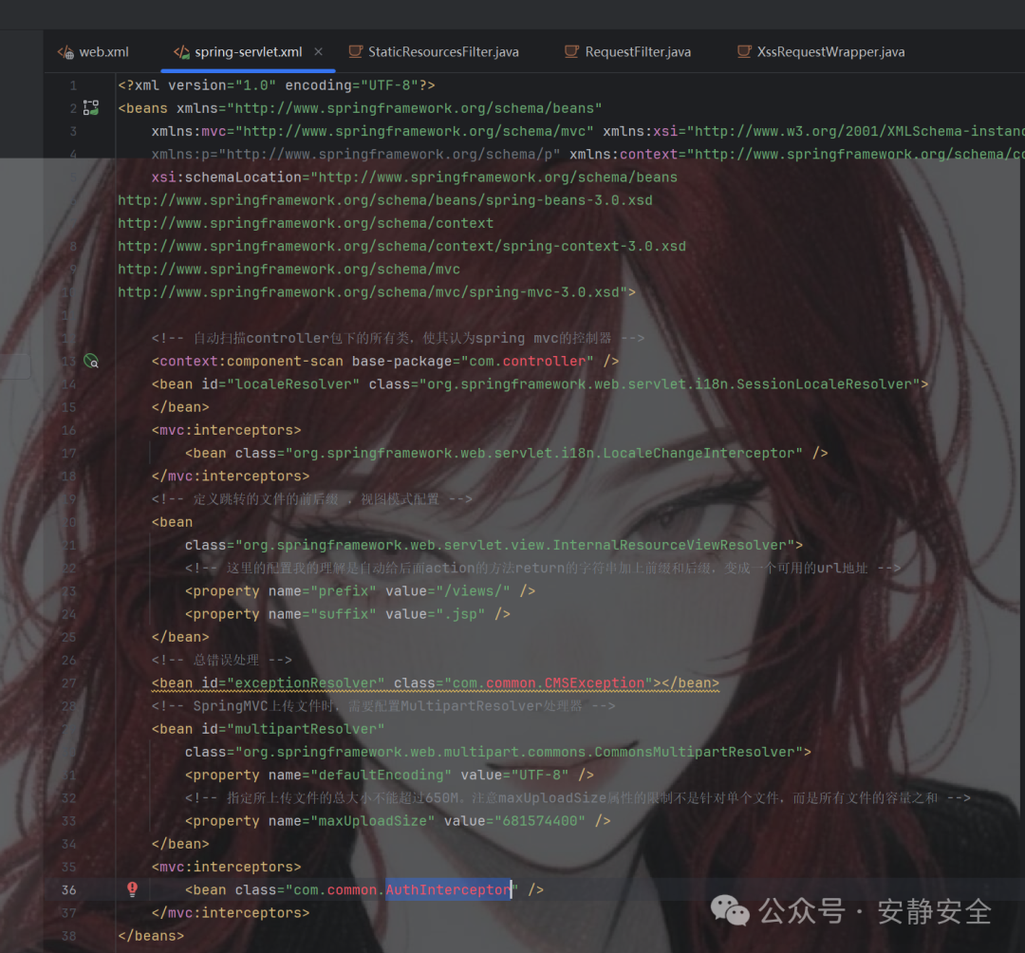
Task: Open the XssRequestWrapper.java tab
Action: [830, 51]
